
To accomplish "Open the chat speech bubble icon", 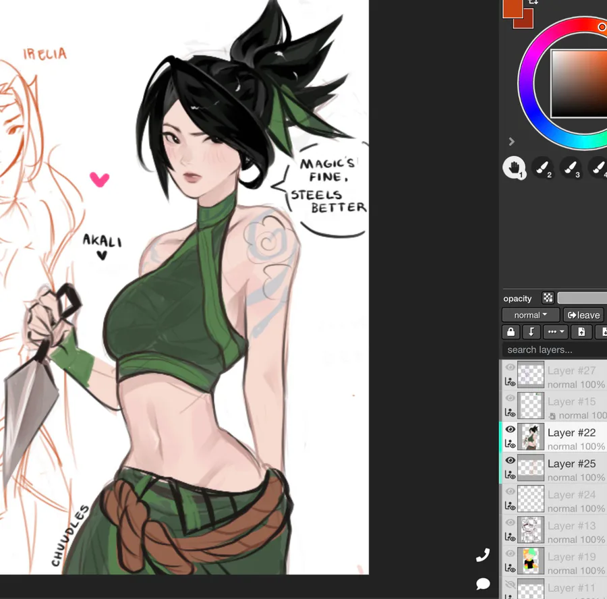I will click(x=483, y=583).
